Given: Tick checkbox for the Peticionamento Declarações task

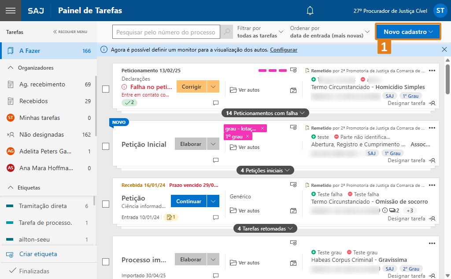Looking at the screenshot, I should [106, 89].
